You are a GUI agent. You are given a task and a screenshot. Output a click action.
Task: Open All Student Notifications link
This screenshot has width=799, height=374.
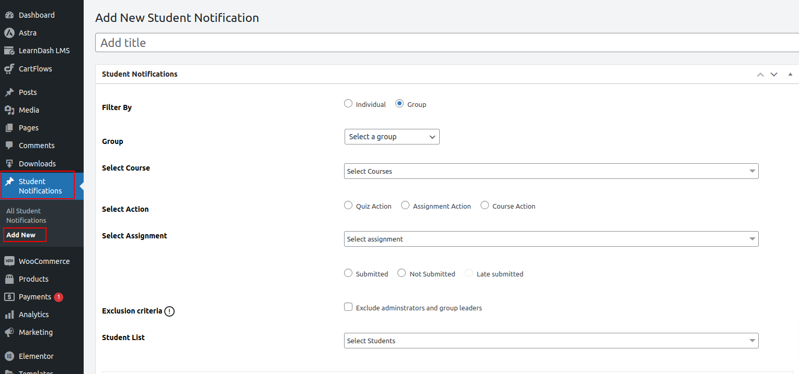click(26, 215)
